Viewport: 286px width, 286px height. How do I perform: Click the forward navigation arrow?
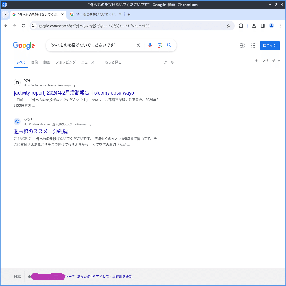14,26
